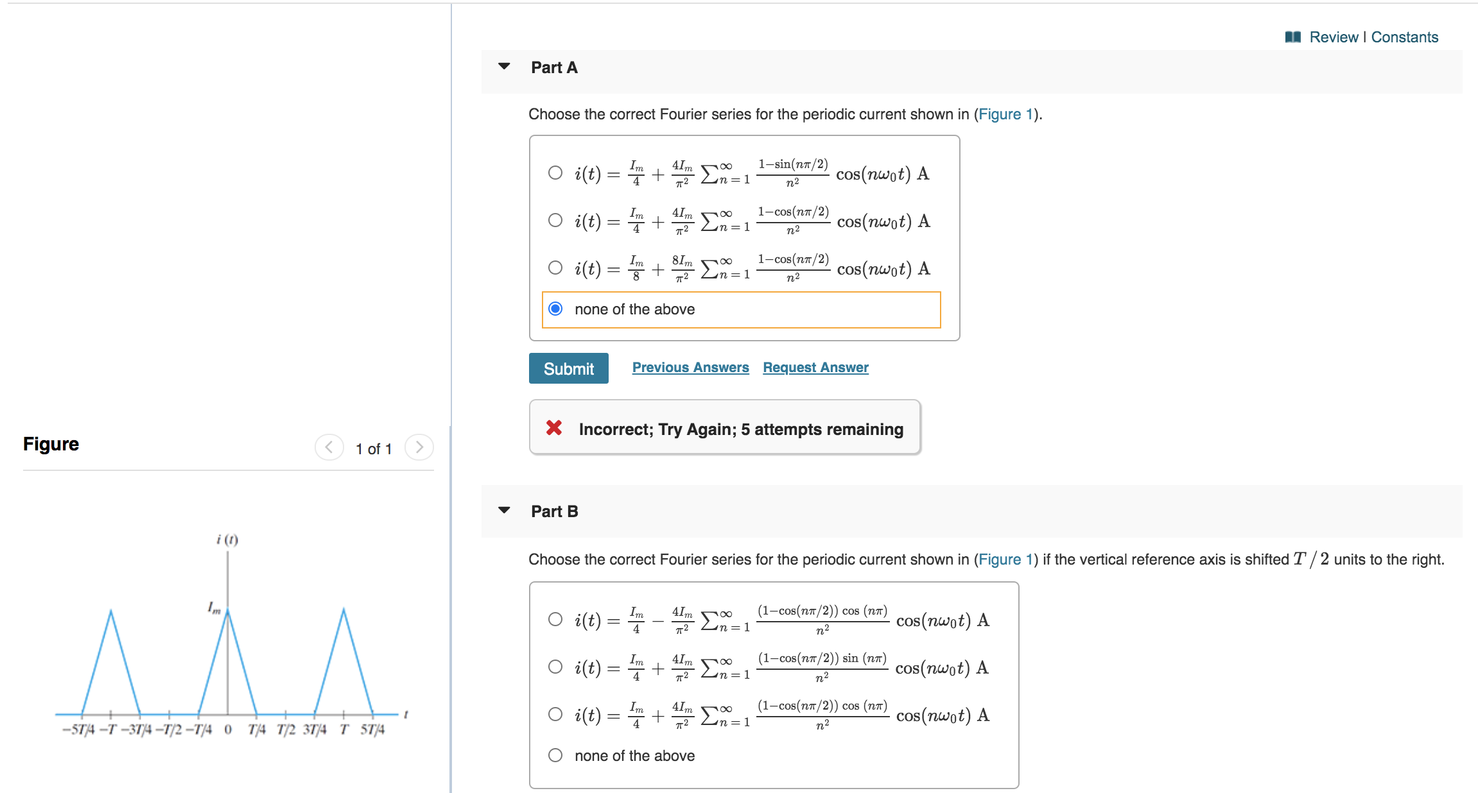Select 'none of the above' in Part B
Viewport: 1478px width, 793px height.
pos(555,756)
